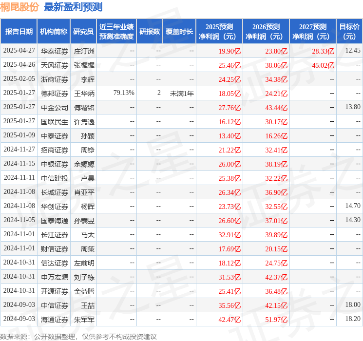363x341 pixels.
Task: Click the 2024-11-27 report date
Action: (19, 149)
